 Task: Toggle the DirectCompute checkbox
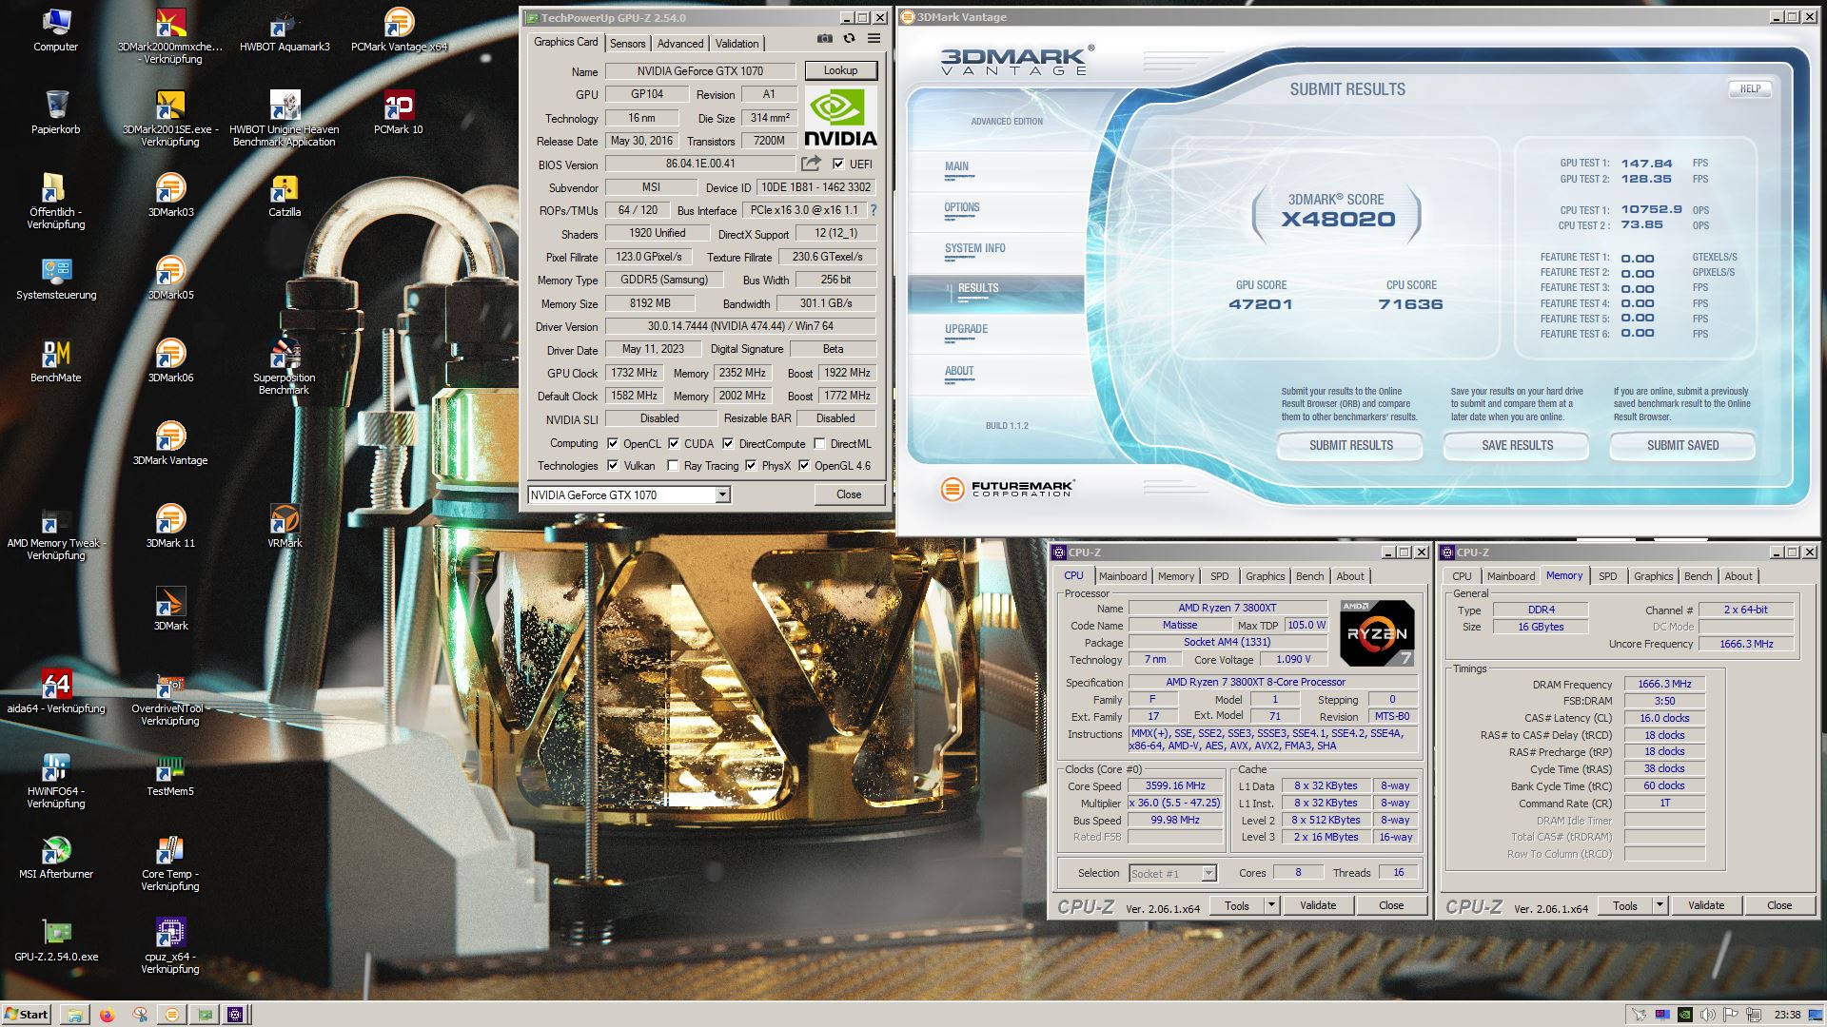tap(728, 443)
